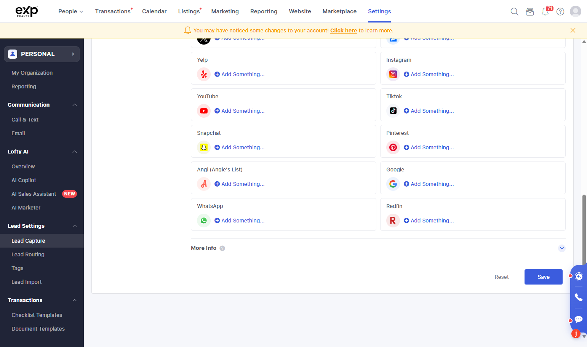
Task: Follow the Click here banner link
Action: click(344, 30)
